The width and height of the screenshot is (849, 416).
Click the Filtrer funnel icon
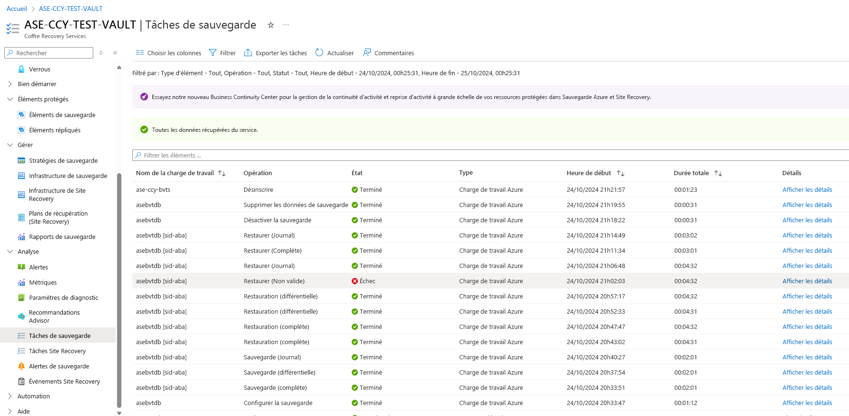coord(213,53)
